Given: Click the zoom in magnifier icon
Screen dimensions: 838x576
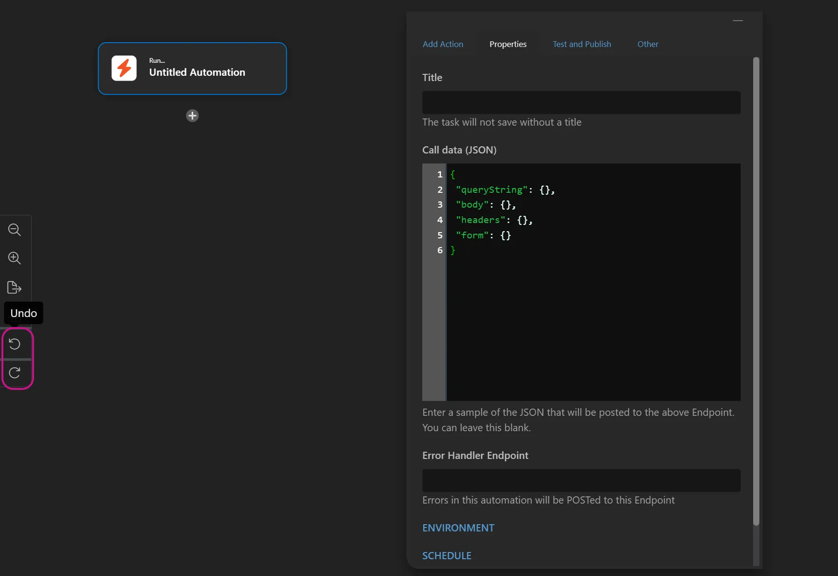Looking at the screenshot, I should (14, 258).
